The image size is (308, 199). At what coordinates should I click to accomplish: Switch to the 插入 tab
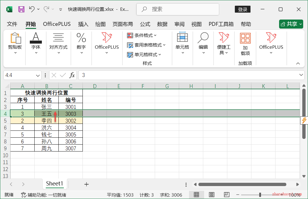[83, 24]
